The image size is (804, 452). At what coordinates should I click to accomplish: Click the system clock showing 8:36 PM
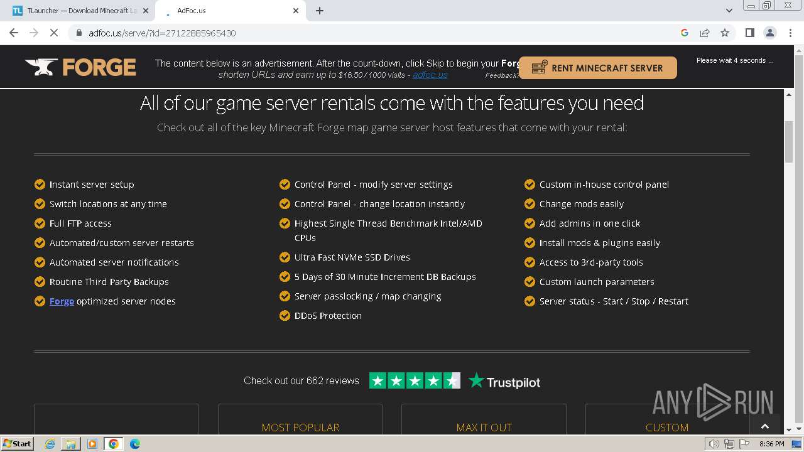click(x=772, y=444)
